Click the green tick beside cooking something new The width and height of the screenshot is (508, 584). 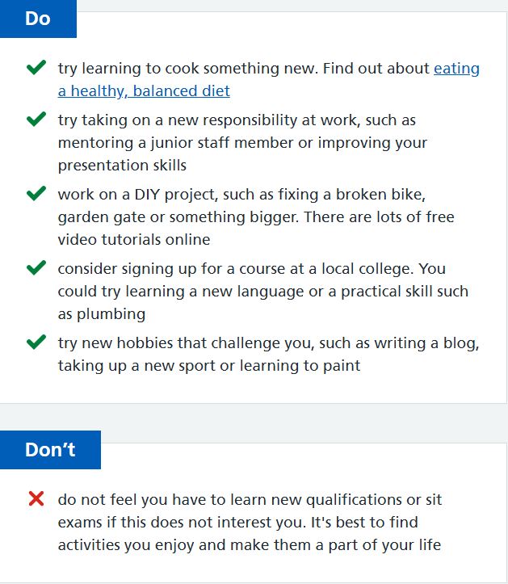(36, 67)
